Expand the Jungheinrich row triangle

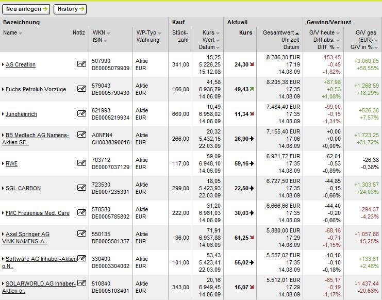pyautogui.click(x=3, y=114)
